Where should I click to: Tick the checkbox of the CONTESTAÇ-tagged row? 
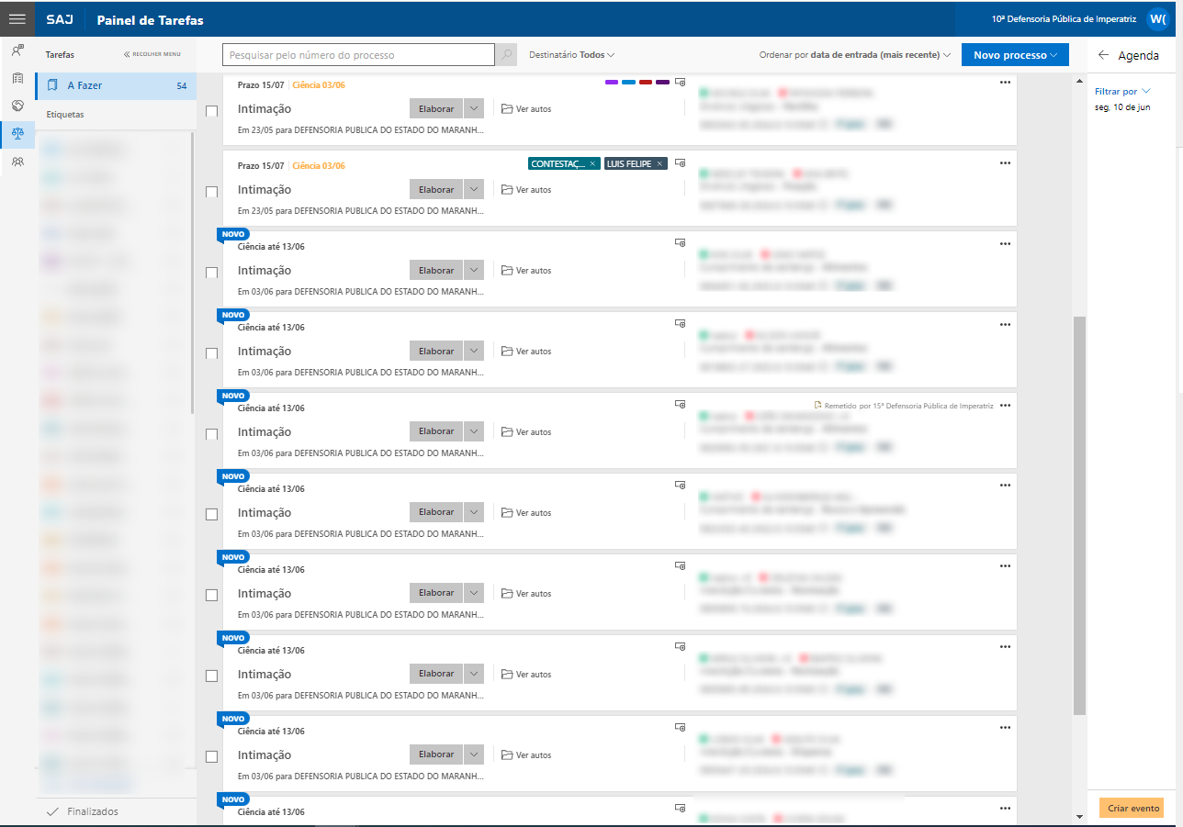point(211,192)
